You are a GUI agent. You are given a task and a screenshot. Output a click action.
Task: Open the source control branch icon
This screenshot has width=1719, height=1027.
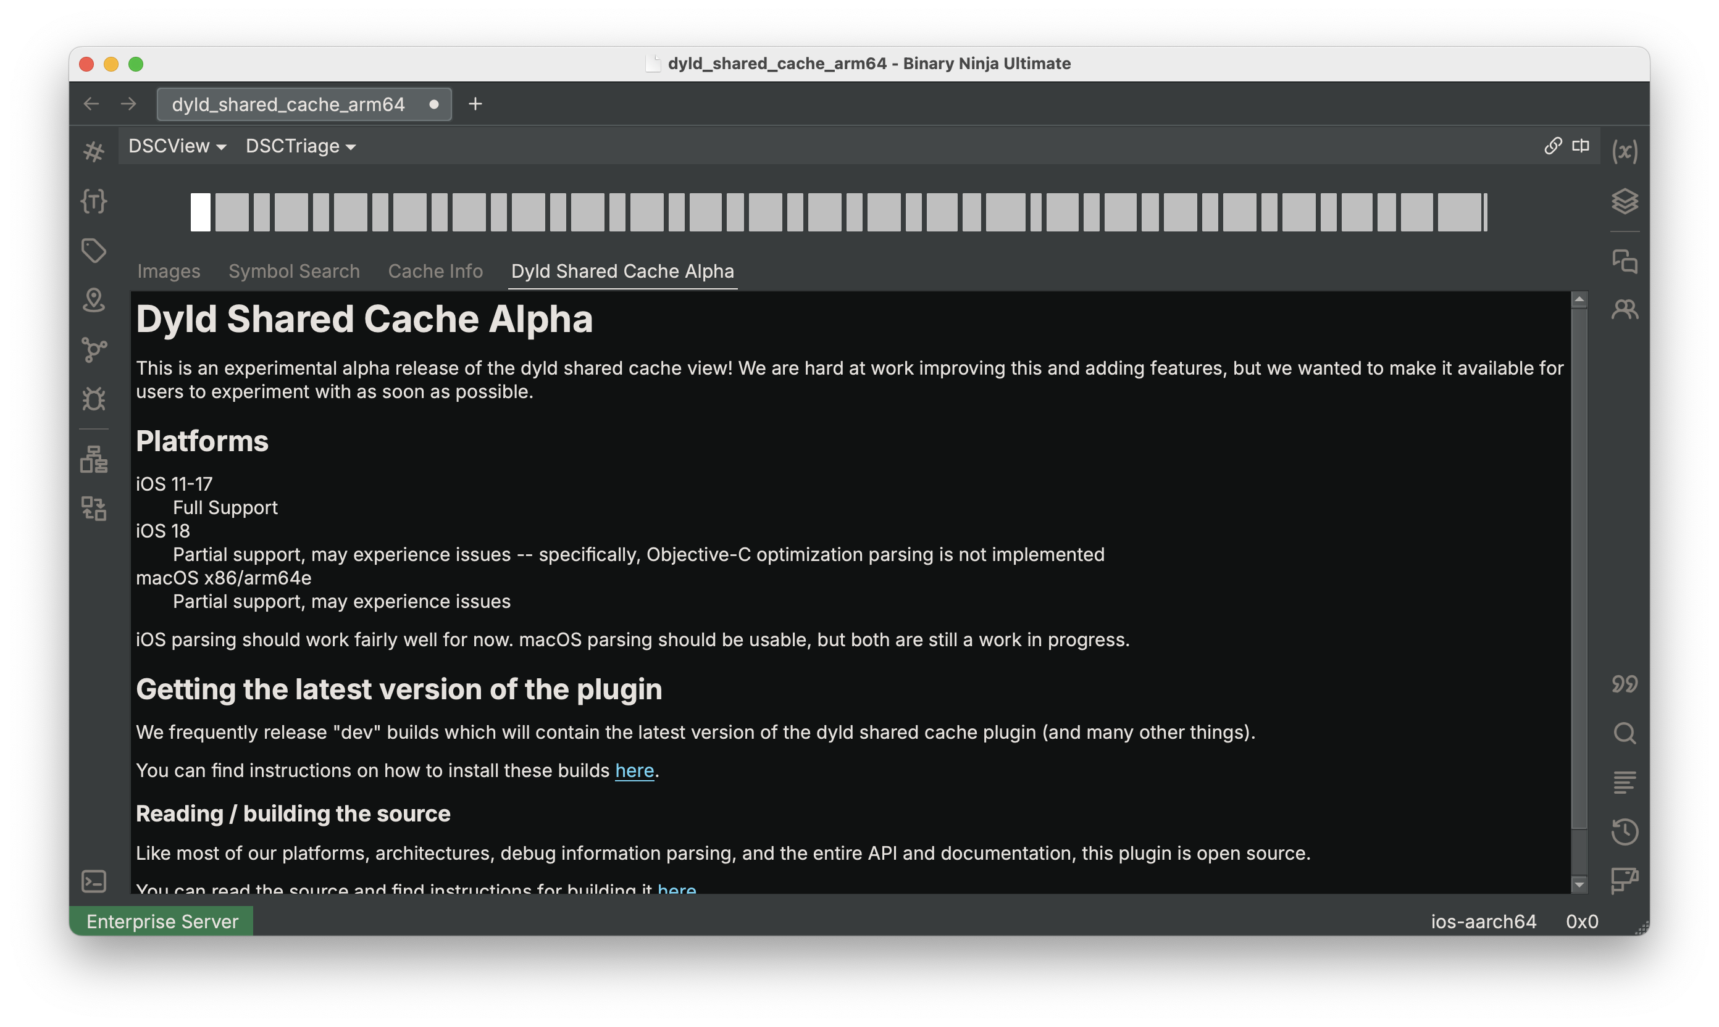(93, 349)
